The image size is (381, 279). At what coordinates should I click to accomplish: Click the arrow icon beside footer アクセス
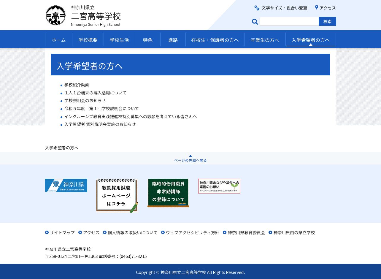[80, 232]
